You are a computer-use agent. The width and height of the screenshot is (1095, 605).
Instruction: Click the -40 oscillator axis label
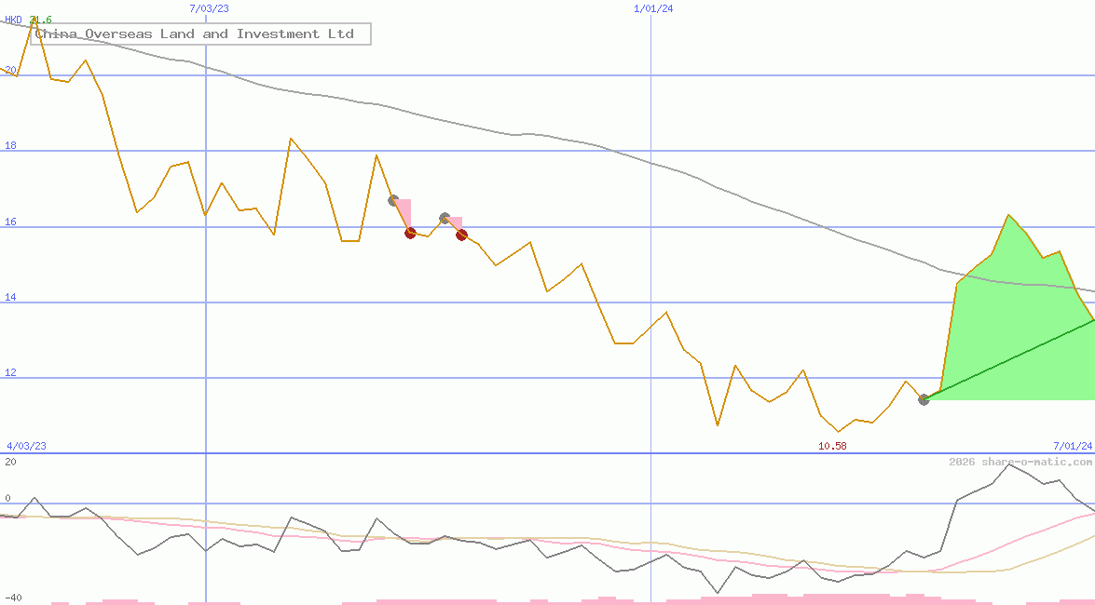[x=12, y=598]
